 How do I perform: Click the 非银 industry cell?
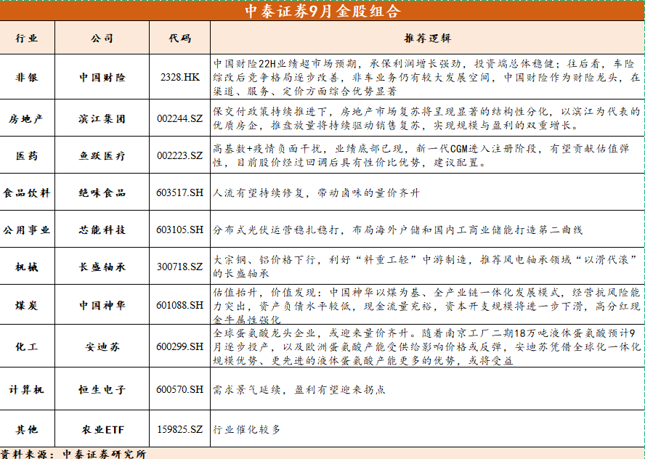pyautogui.click(x=27, y=77)
